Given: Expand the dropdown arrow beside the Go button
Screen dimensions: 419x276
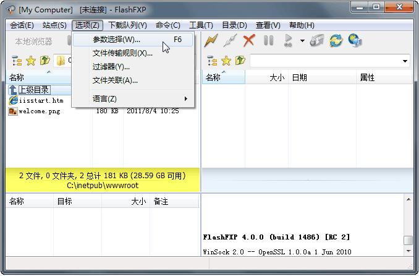Looking at the screenshot, I should [302, 41].
